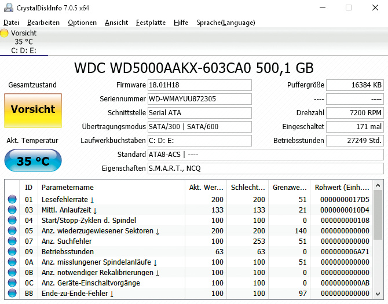The image size is (388, 304).
Task: Click the Grenzwe... column header
Action: pos(290,187)
